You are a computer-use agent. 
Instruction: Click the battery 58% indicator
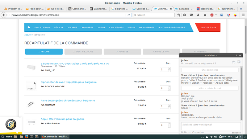[x=223, y=137]
